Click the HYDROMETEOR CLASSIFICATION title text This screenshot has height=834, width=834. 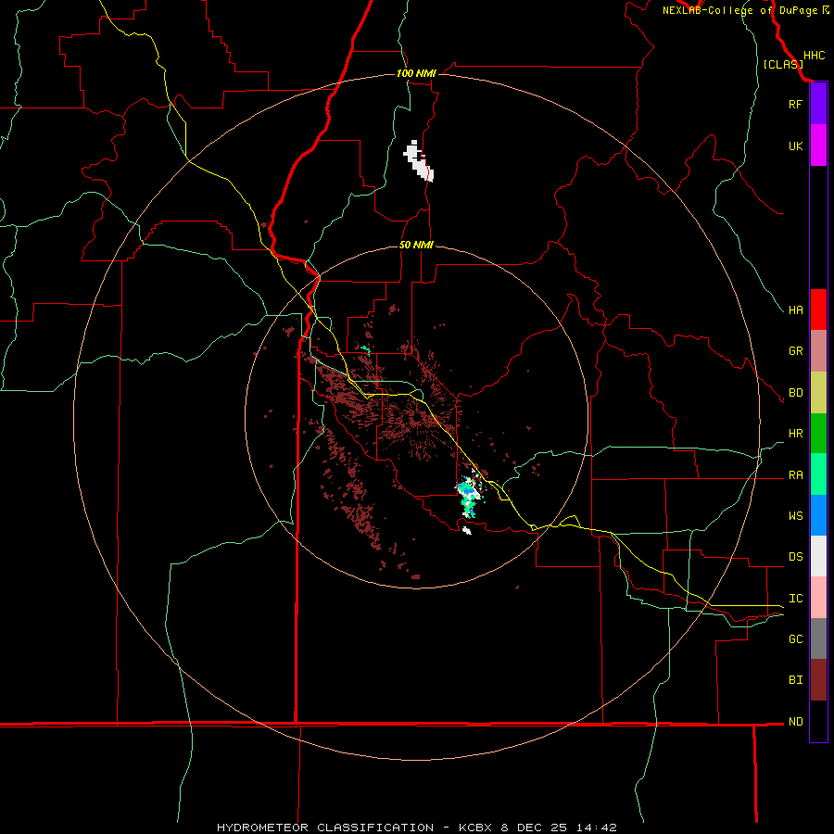tap(325, 828)
